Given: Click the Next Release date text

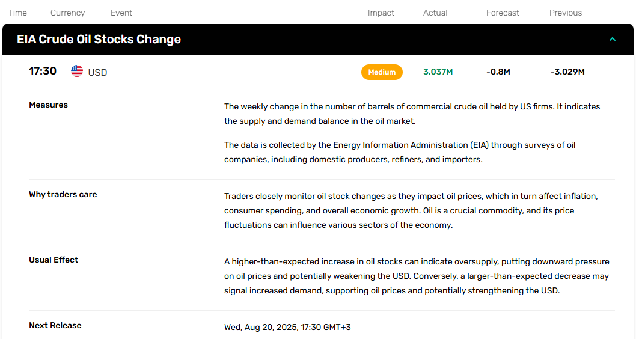Looking at the screenshot, I should click(x=287, y=327).
